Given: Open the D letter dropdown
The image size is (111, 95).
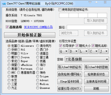Looking at the screenshot, I should [x=74, y=51].
